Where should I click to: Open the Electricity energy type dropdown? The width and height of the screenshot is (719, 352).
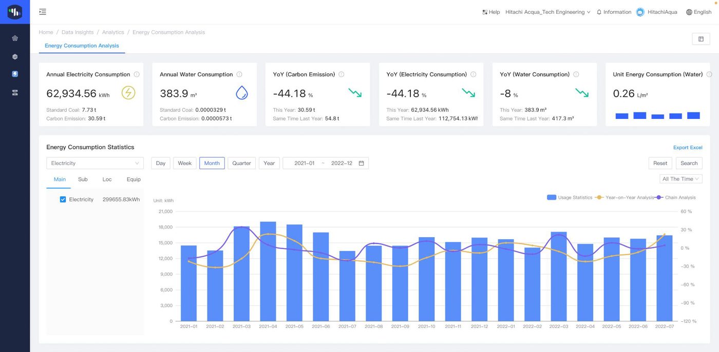(95, 163)
